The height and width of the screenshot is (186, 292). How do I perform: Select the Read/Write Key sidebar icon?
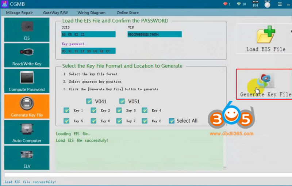click(x=27, y=55)
